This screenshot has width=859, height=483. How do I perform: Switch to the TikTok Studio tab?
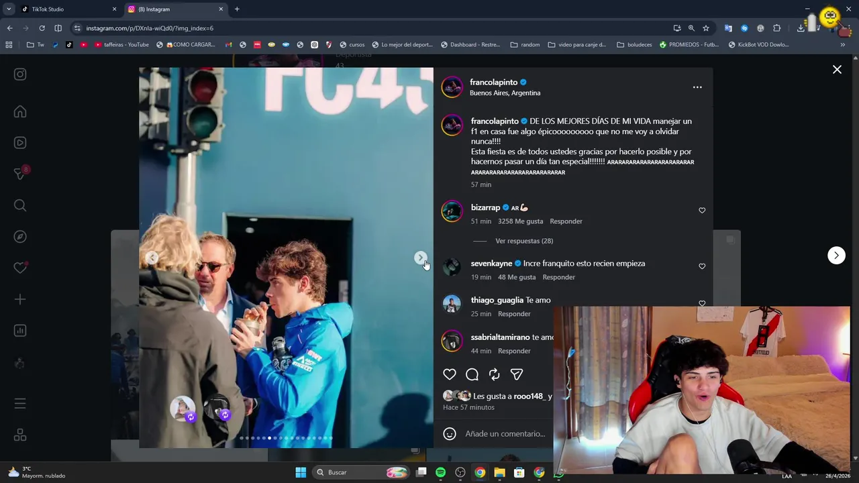[67, 9]
